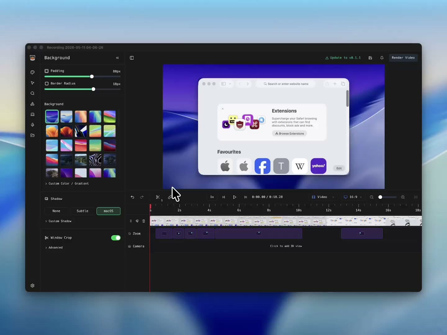
Task: Select the zoom segment near 14s
Action: point(362,233)
